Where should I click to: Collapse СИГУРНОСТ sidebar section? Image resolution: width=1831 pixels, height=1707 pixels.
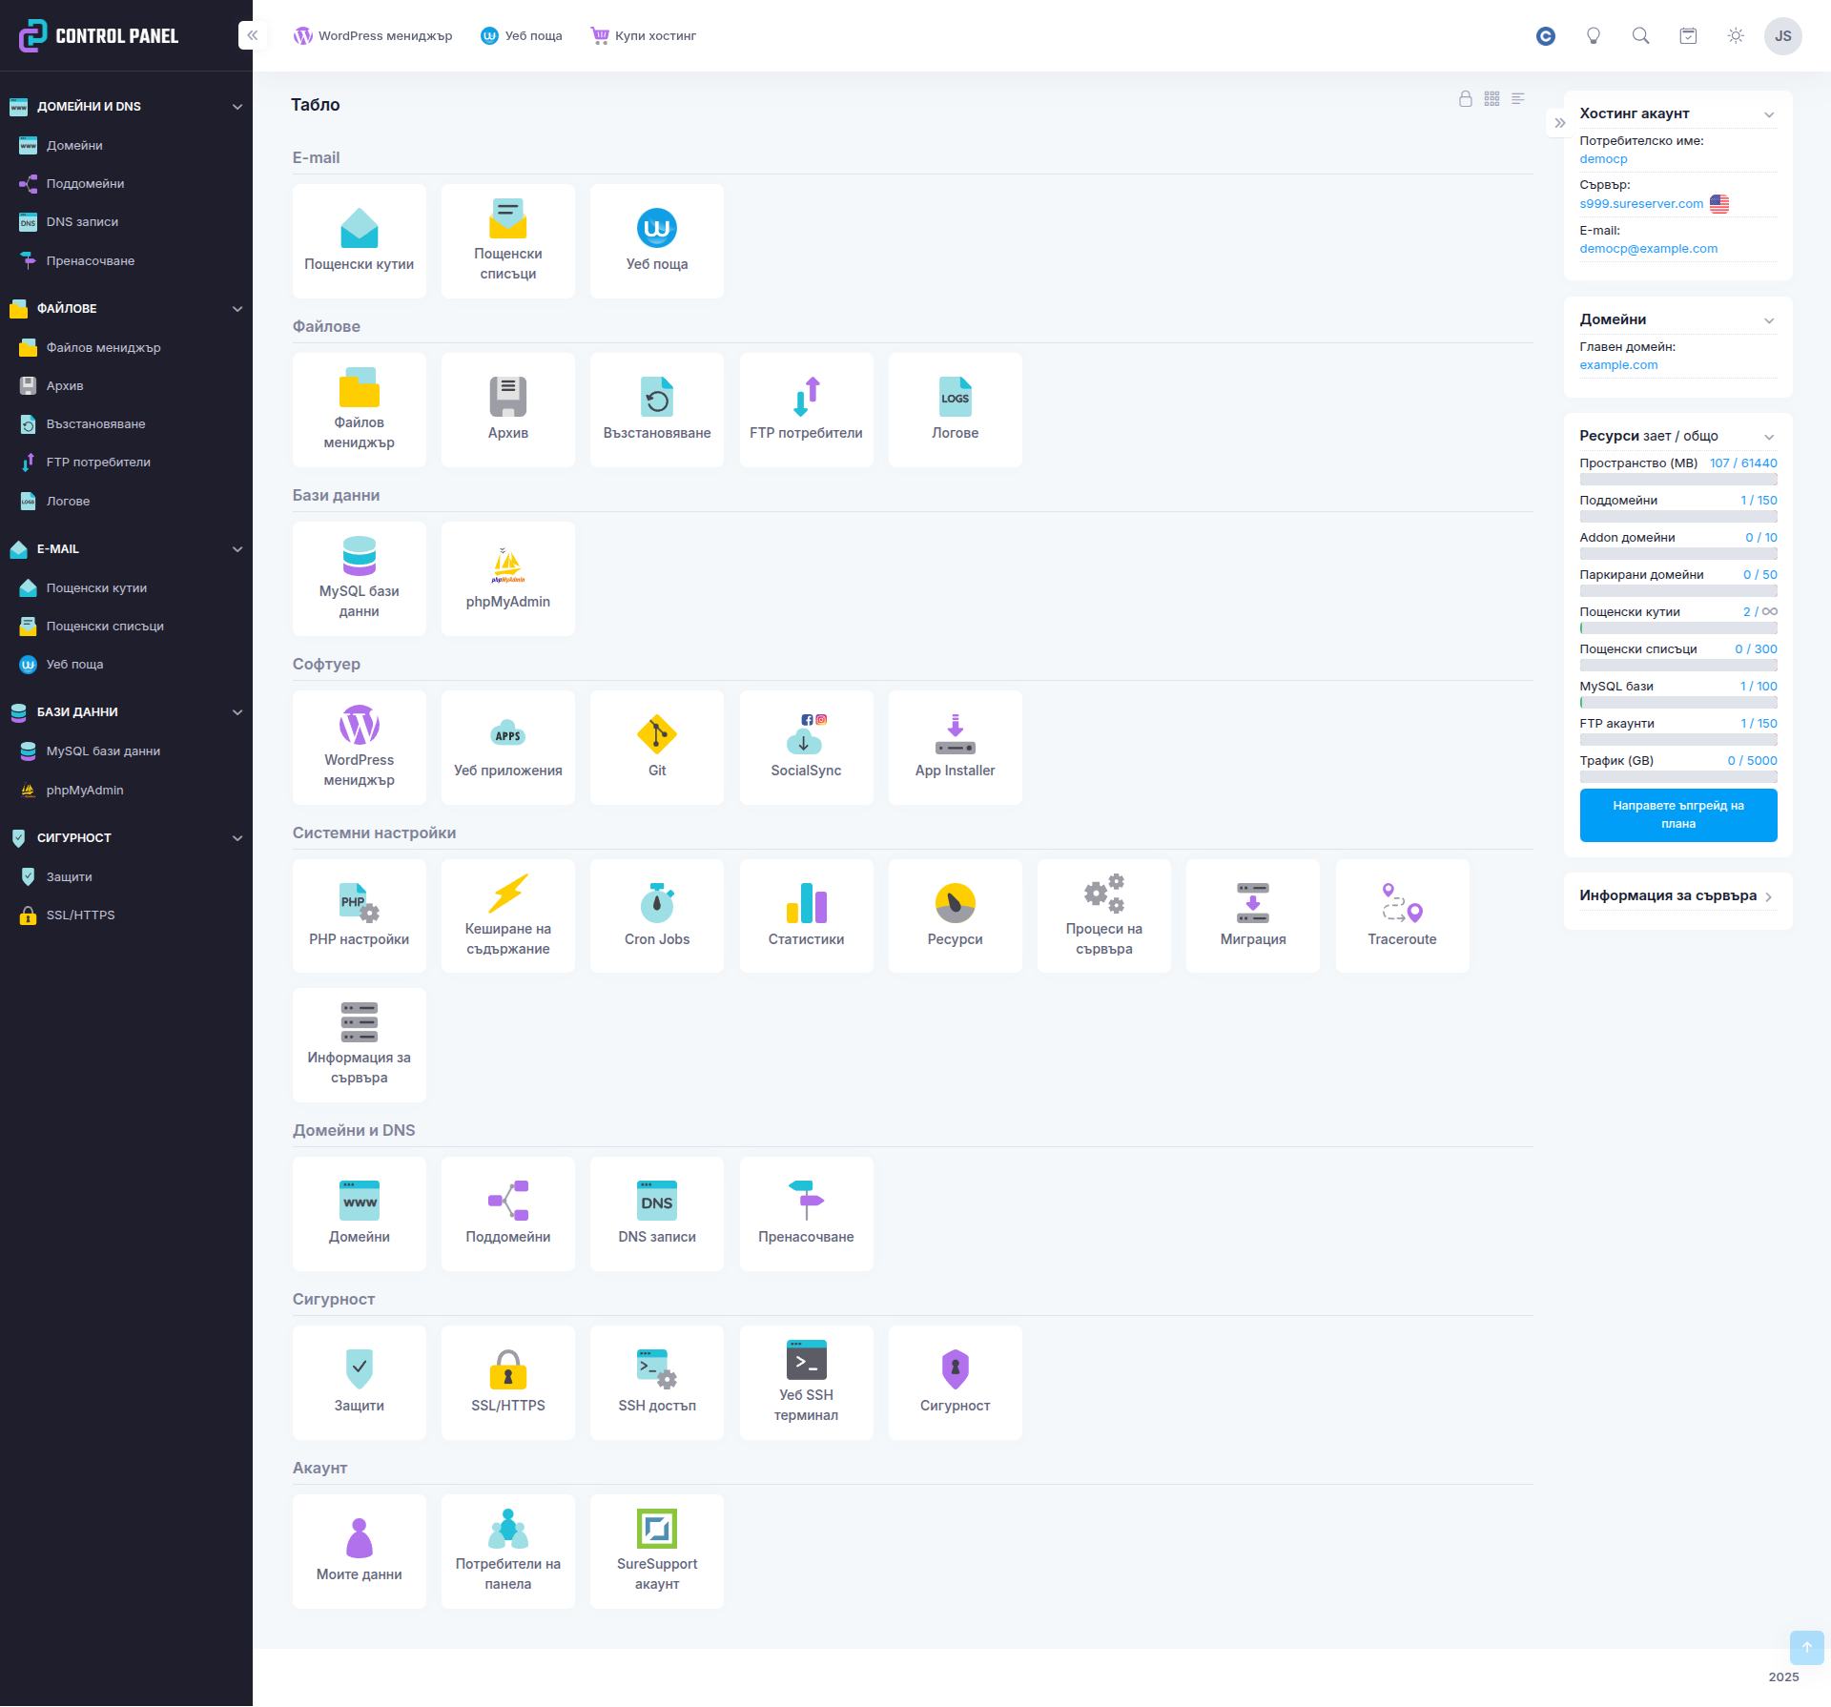coord(237,838)
